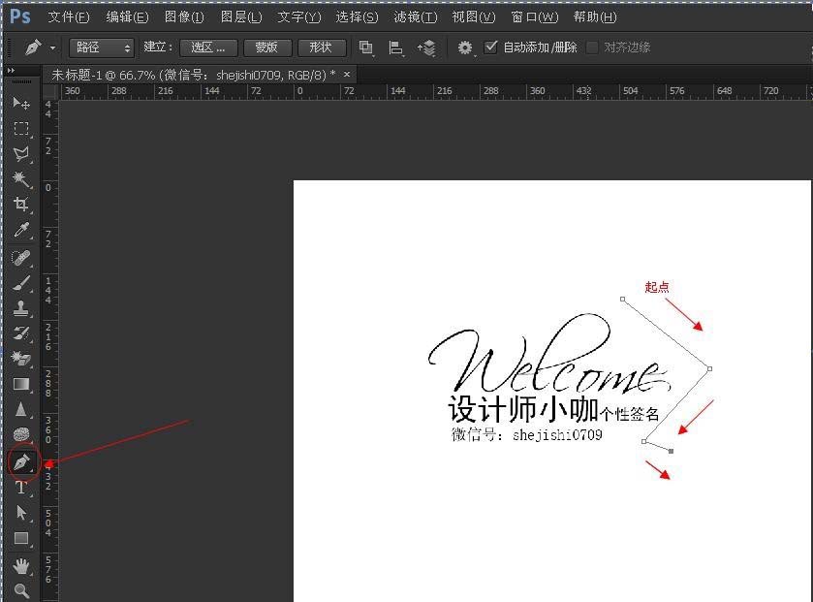Select the Magic Wand tool
The width and height of the screenshot is (813, 602).
[20, 179]
